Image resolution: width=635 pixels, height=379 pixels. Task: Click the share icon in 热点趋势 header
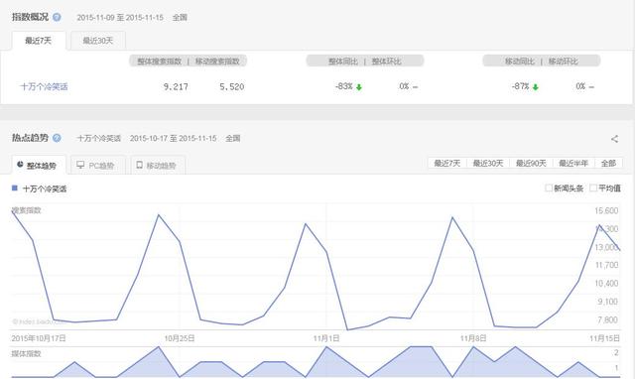click(614, 139)
